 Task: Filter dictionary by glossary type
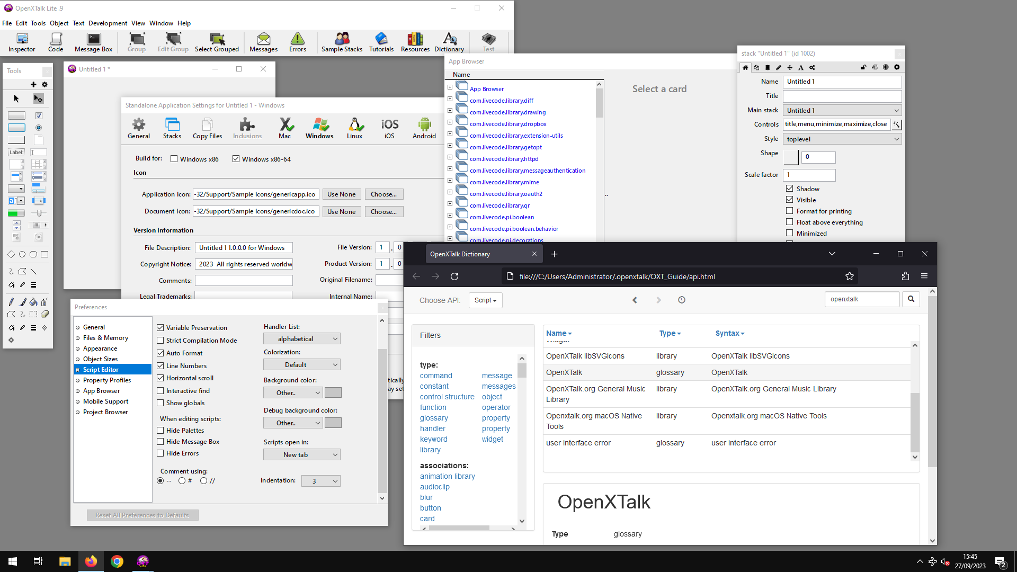pos(434,418)
